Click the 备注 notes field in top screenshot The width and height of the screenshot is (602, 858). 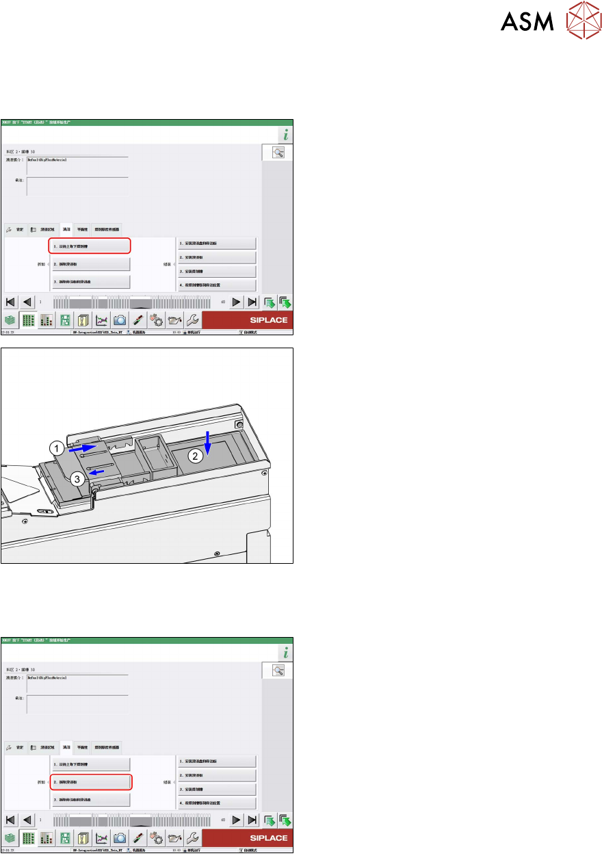click(77, 187)
